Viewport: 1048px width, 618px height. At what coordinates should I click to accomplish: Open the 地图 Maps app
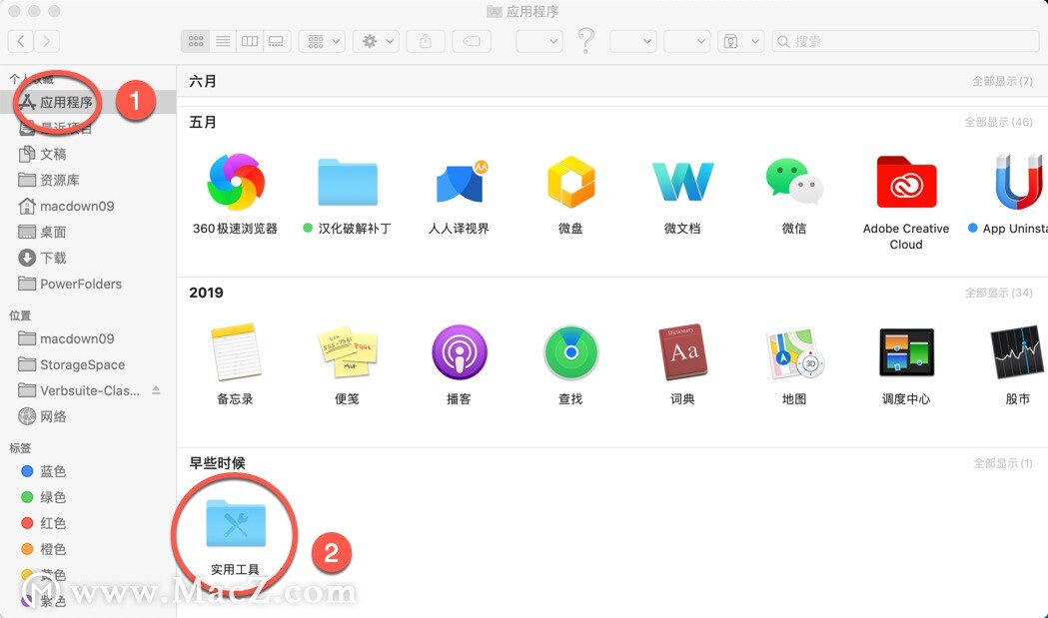(794, 352)
